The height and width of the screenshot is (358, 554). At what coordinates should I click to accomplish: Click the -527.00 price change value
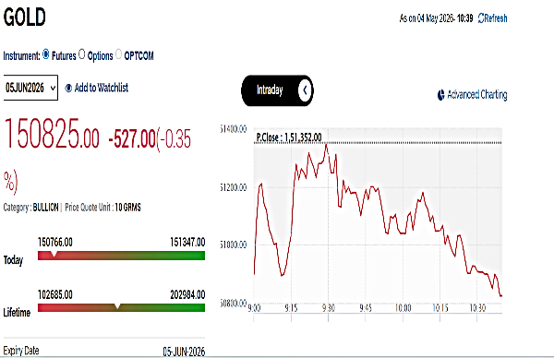point(132,138)
